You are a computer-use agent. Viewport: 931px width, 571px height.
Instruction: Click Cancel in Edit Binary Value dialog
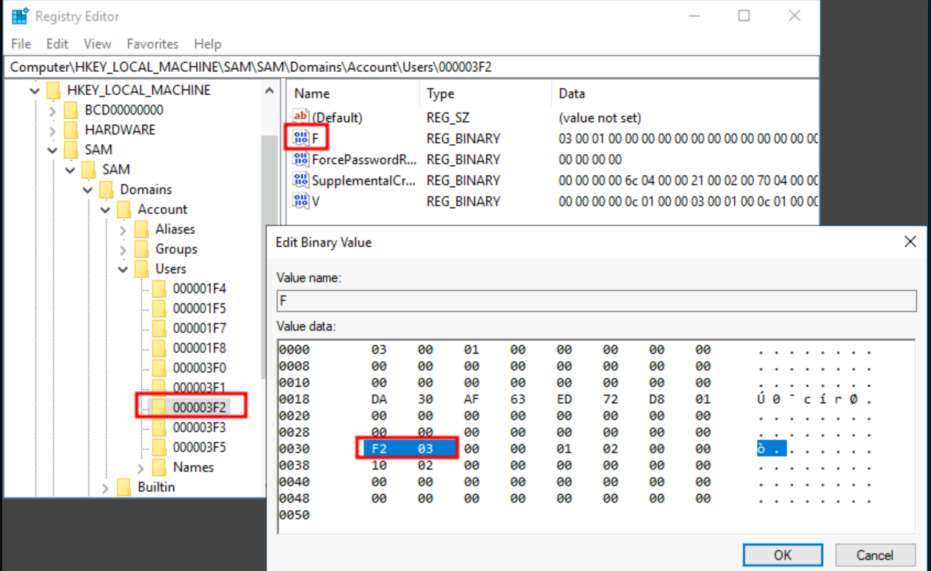click(874, 555)
